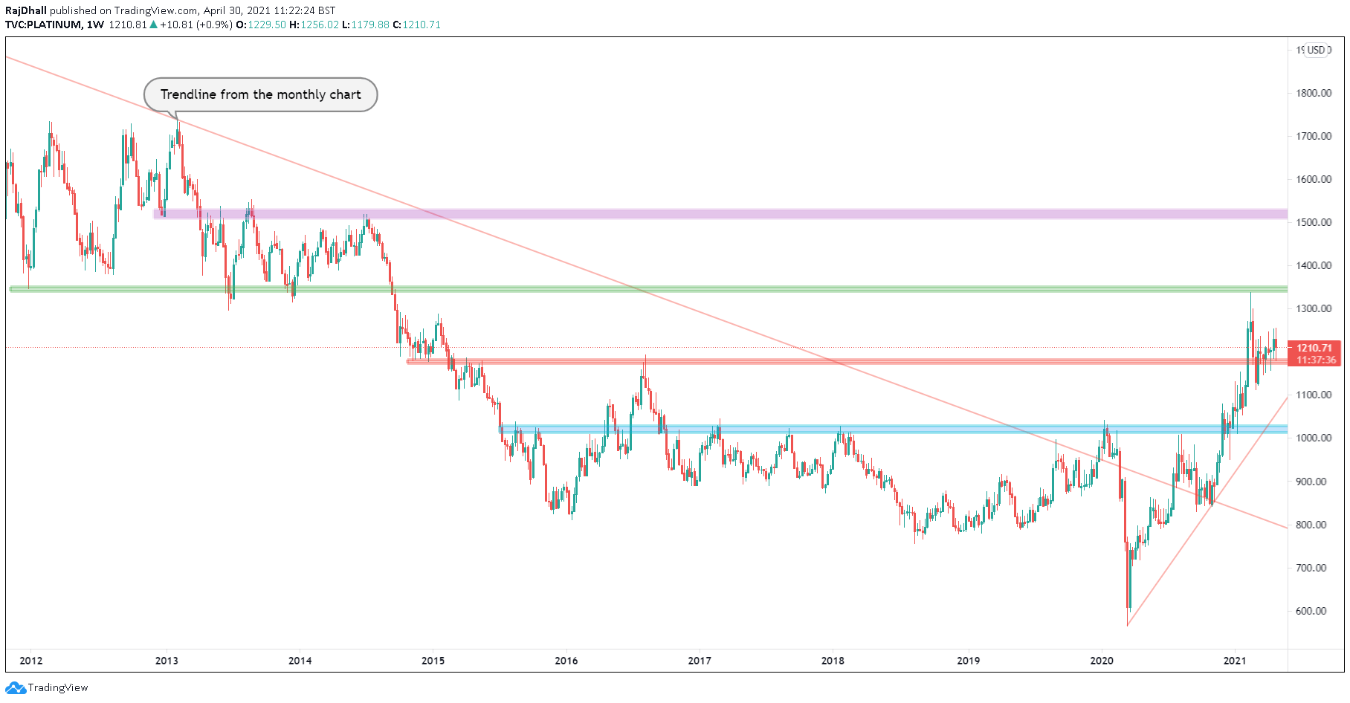The image size is (1350, 703).
Task: Click the 'Trendline from the monthly chart' callout
Action: (260, 94)
